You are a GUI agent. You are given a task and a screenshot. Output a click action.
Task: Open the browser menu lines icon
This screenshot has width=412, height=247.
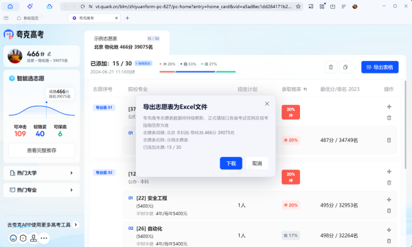click(344, 6)
